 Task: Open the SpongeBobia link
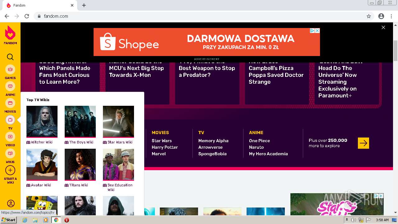click(212, 154)
